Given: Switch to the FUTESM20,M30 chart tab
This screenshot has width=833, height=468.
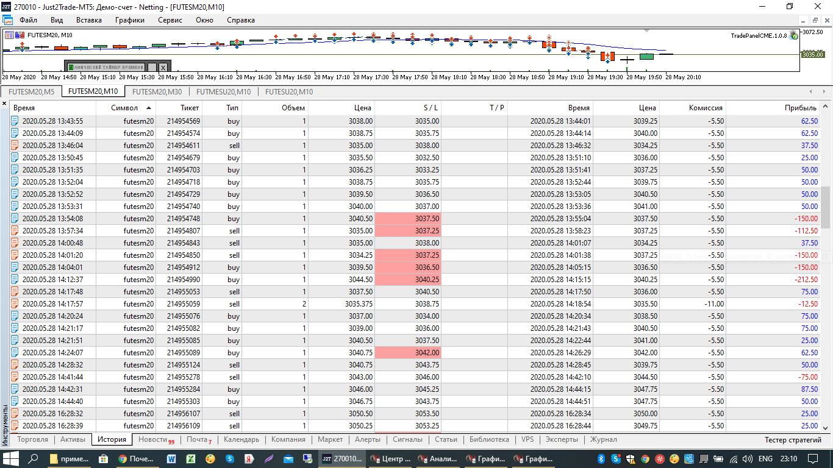Looking at the screenshot, I should [157, 91].
